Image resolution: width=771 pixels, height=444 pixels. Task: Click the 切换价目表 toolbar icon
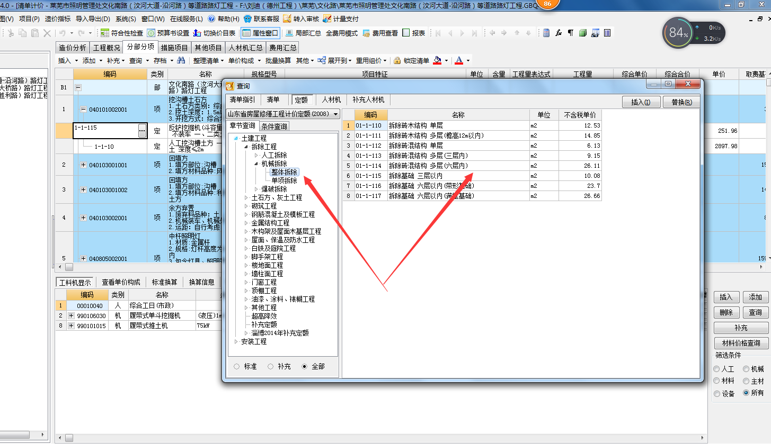tap(197, 33)
